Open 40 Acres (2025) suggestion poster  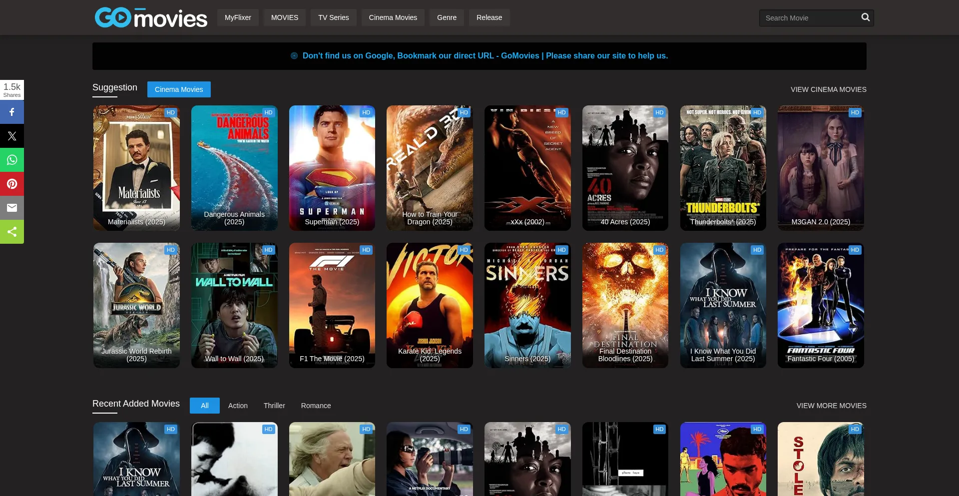point(625,168)
